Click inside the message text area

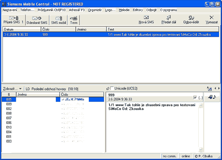pyautogui.click(x=152, y=128)
